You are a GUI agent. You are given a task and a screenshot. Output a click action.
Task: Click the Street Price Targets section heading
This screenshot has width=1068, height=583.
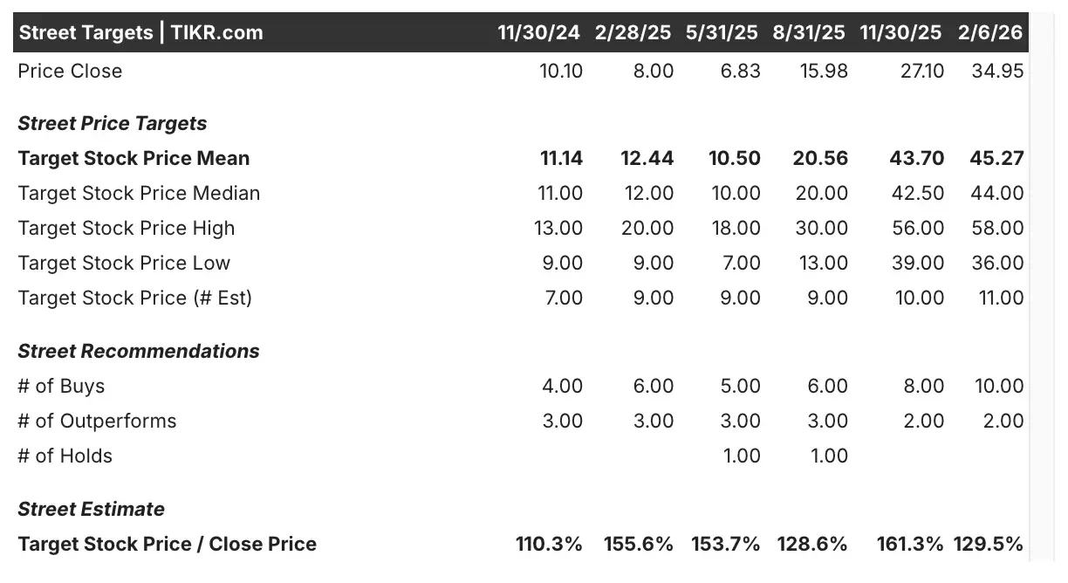[113, 123]
